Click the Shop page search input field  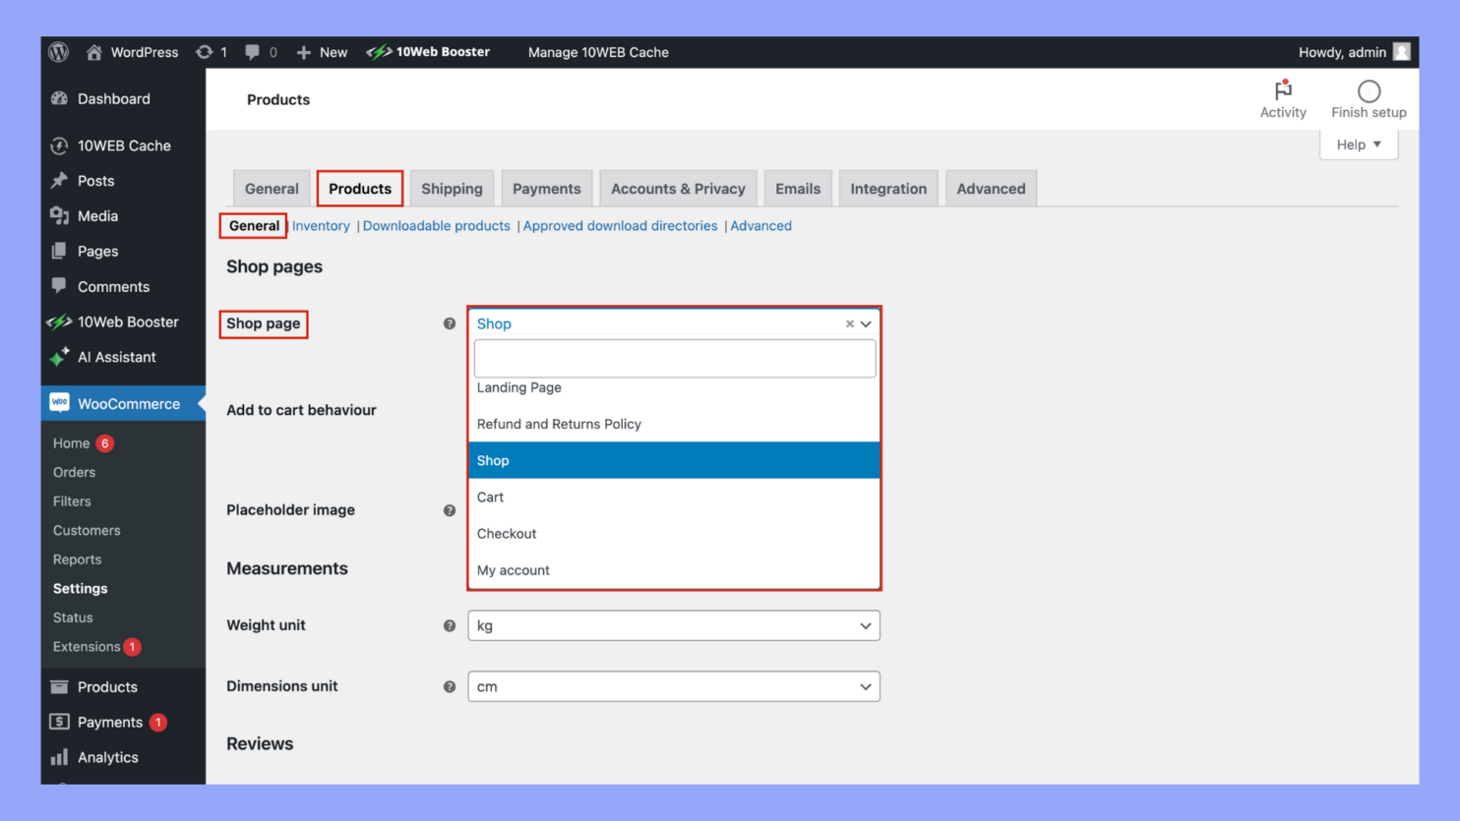[x=674, y=358]
